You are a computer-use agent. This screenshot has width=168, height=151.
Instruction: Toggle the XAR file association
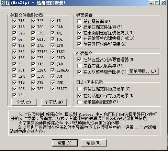tap(33, 45)
